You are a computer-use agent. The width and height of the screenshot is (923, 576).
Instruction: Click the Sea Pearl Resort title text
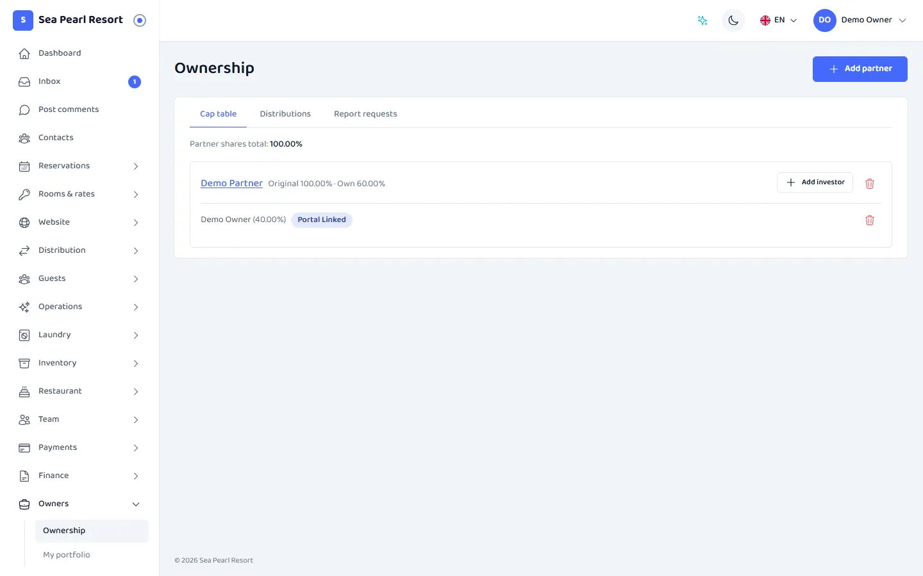point(81,20)
